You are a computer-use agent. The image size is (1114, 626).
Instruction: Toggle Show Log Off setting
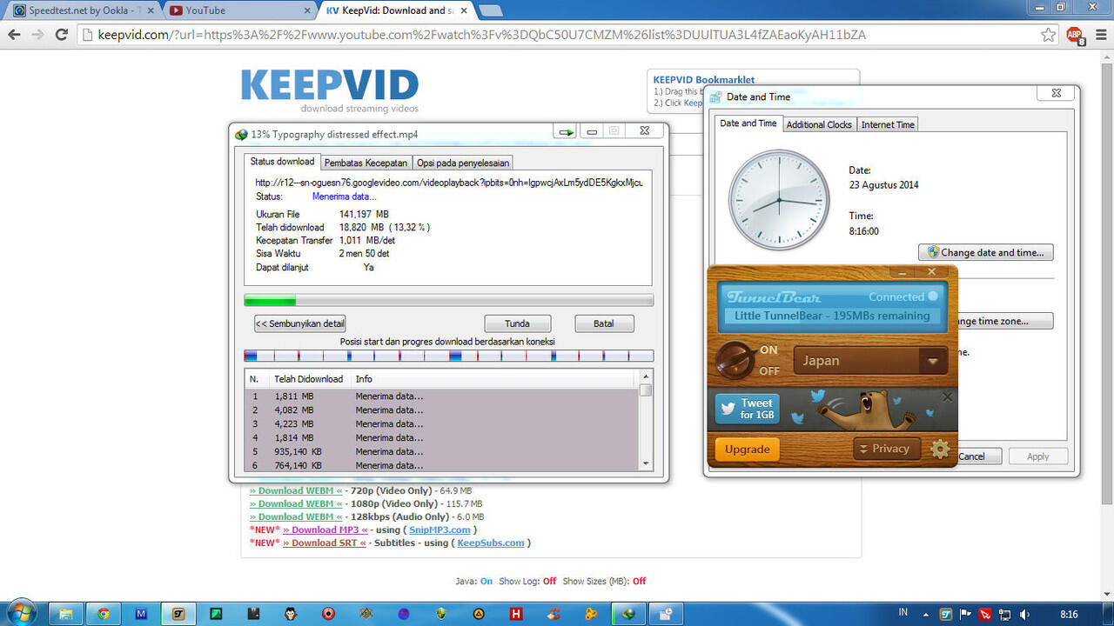pos(549,581)
